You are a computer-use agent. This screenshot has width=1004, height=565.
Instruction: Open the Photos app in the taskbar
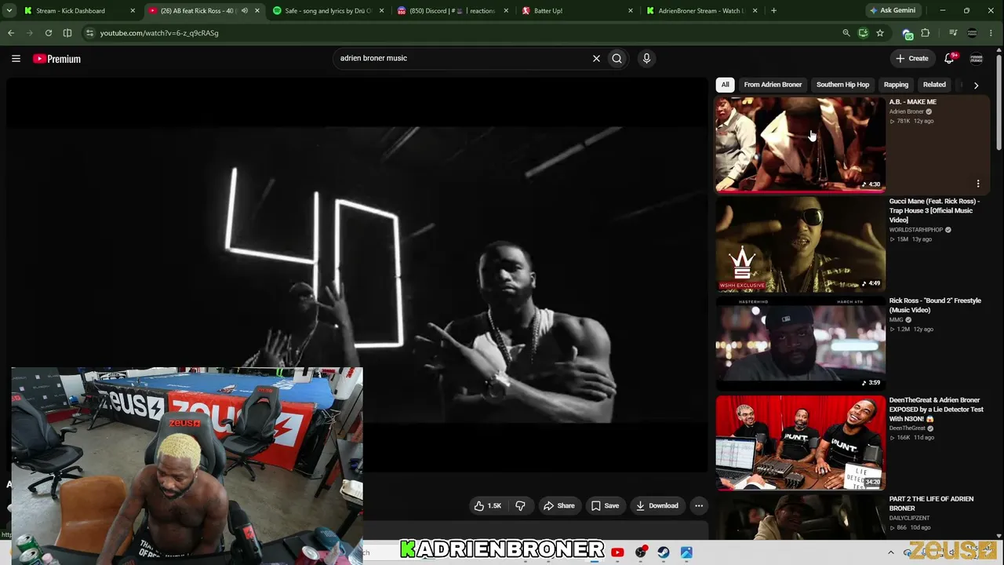(x=686, y=552)
